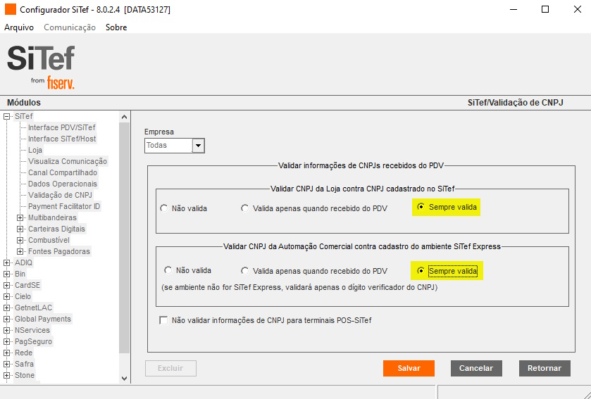The height and width of the screenshot is (399, 591).
Task: Click the module tree scrollbar down arrow
Action: (x=125, y=379)
